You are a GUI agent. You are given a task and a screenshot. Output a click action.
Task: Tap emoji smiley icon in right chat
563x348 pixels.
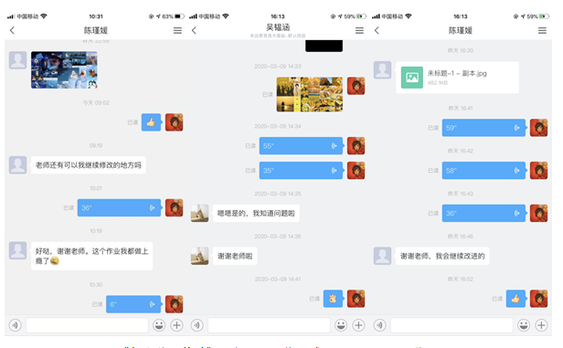[x=524, y=325]
